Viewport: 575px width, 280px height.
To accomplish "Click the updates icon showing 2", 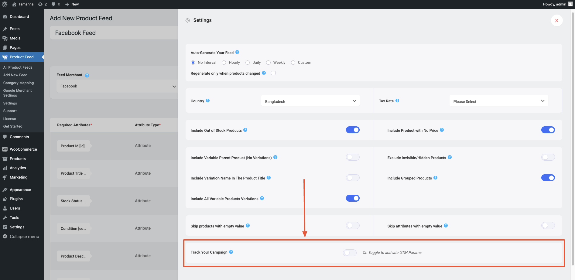I will (x=40, y=4).
